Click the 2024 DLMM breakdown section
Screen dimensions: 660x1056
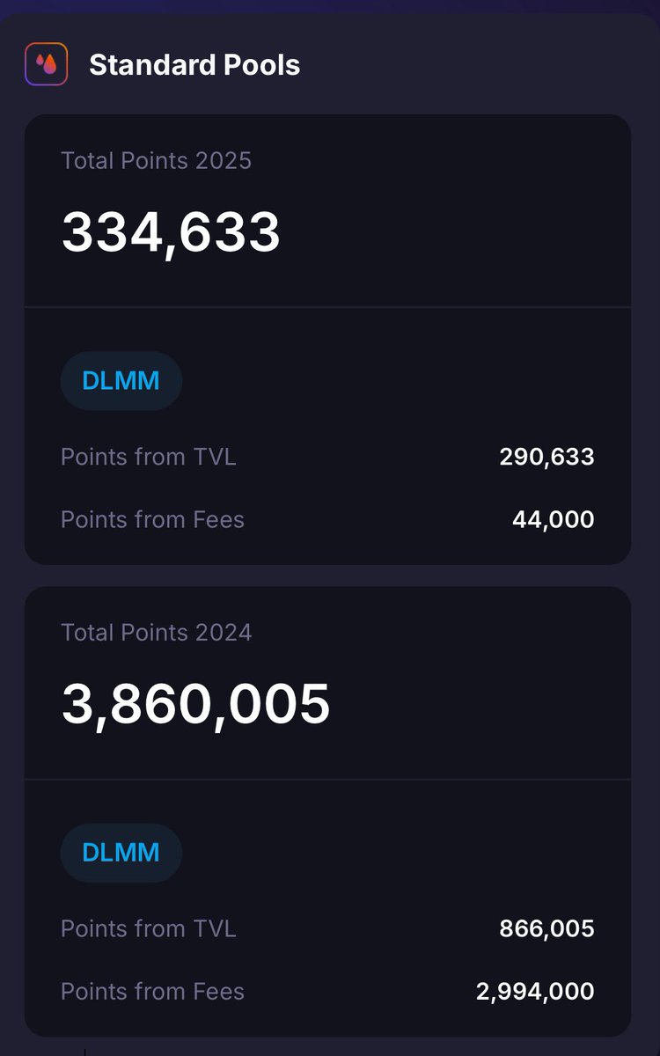pos(327,908)
